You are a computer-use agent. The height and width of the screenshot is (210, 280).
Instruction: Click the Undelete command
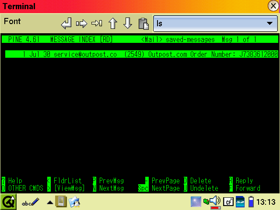pos(204,188)
